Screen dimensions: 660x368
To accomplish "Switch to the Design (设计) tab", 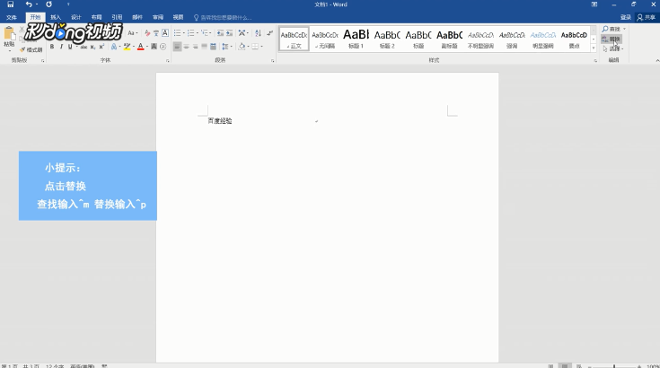I will [75, 17].
